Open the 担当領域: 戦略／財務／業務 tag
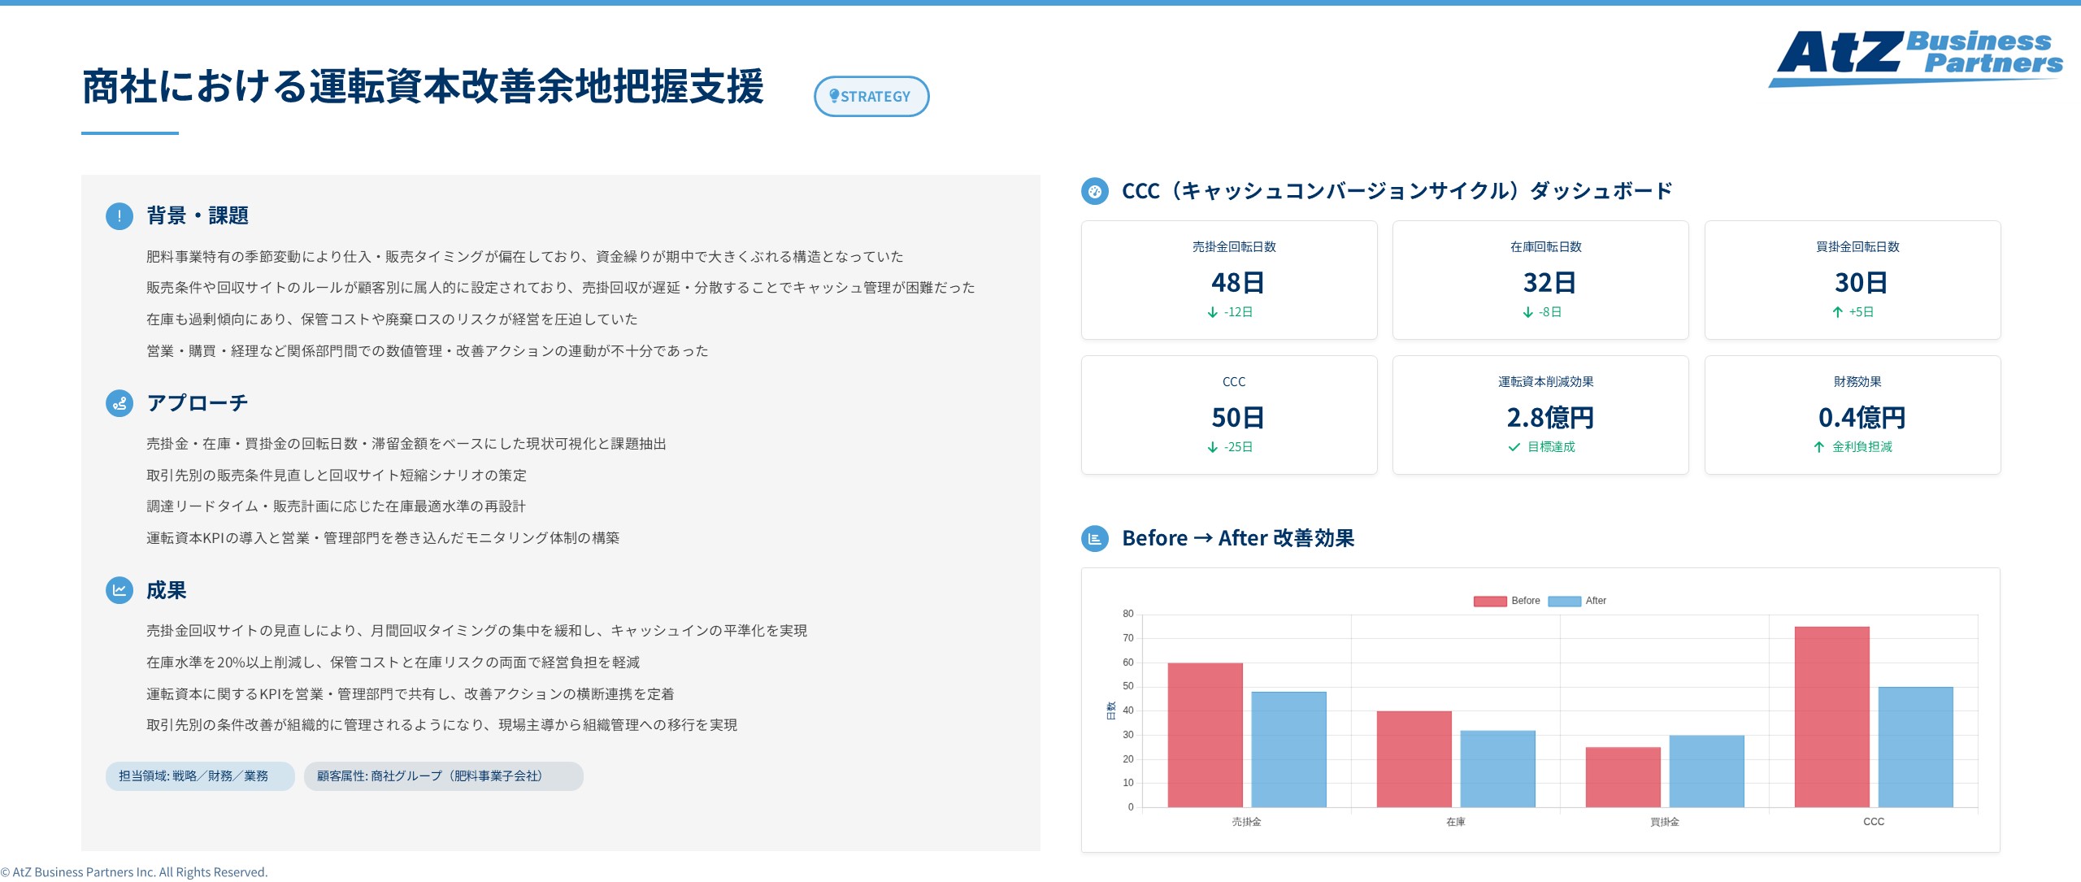This screenshot has width=2081, height=882. point(199,776)
